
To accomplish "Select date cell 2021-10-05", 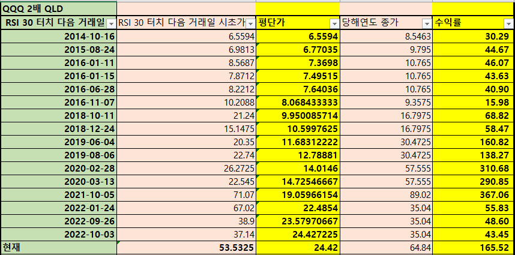I will point(59,195).
